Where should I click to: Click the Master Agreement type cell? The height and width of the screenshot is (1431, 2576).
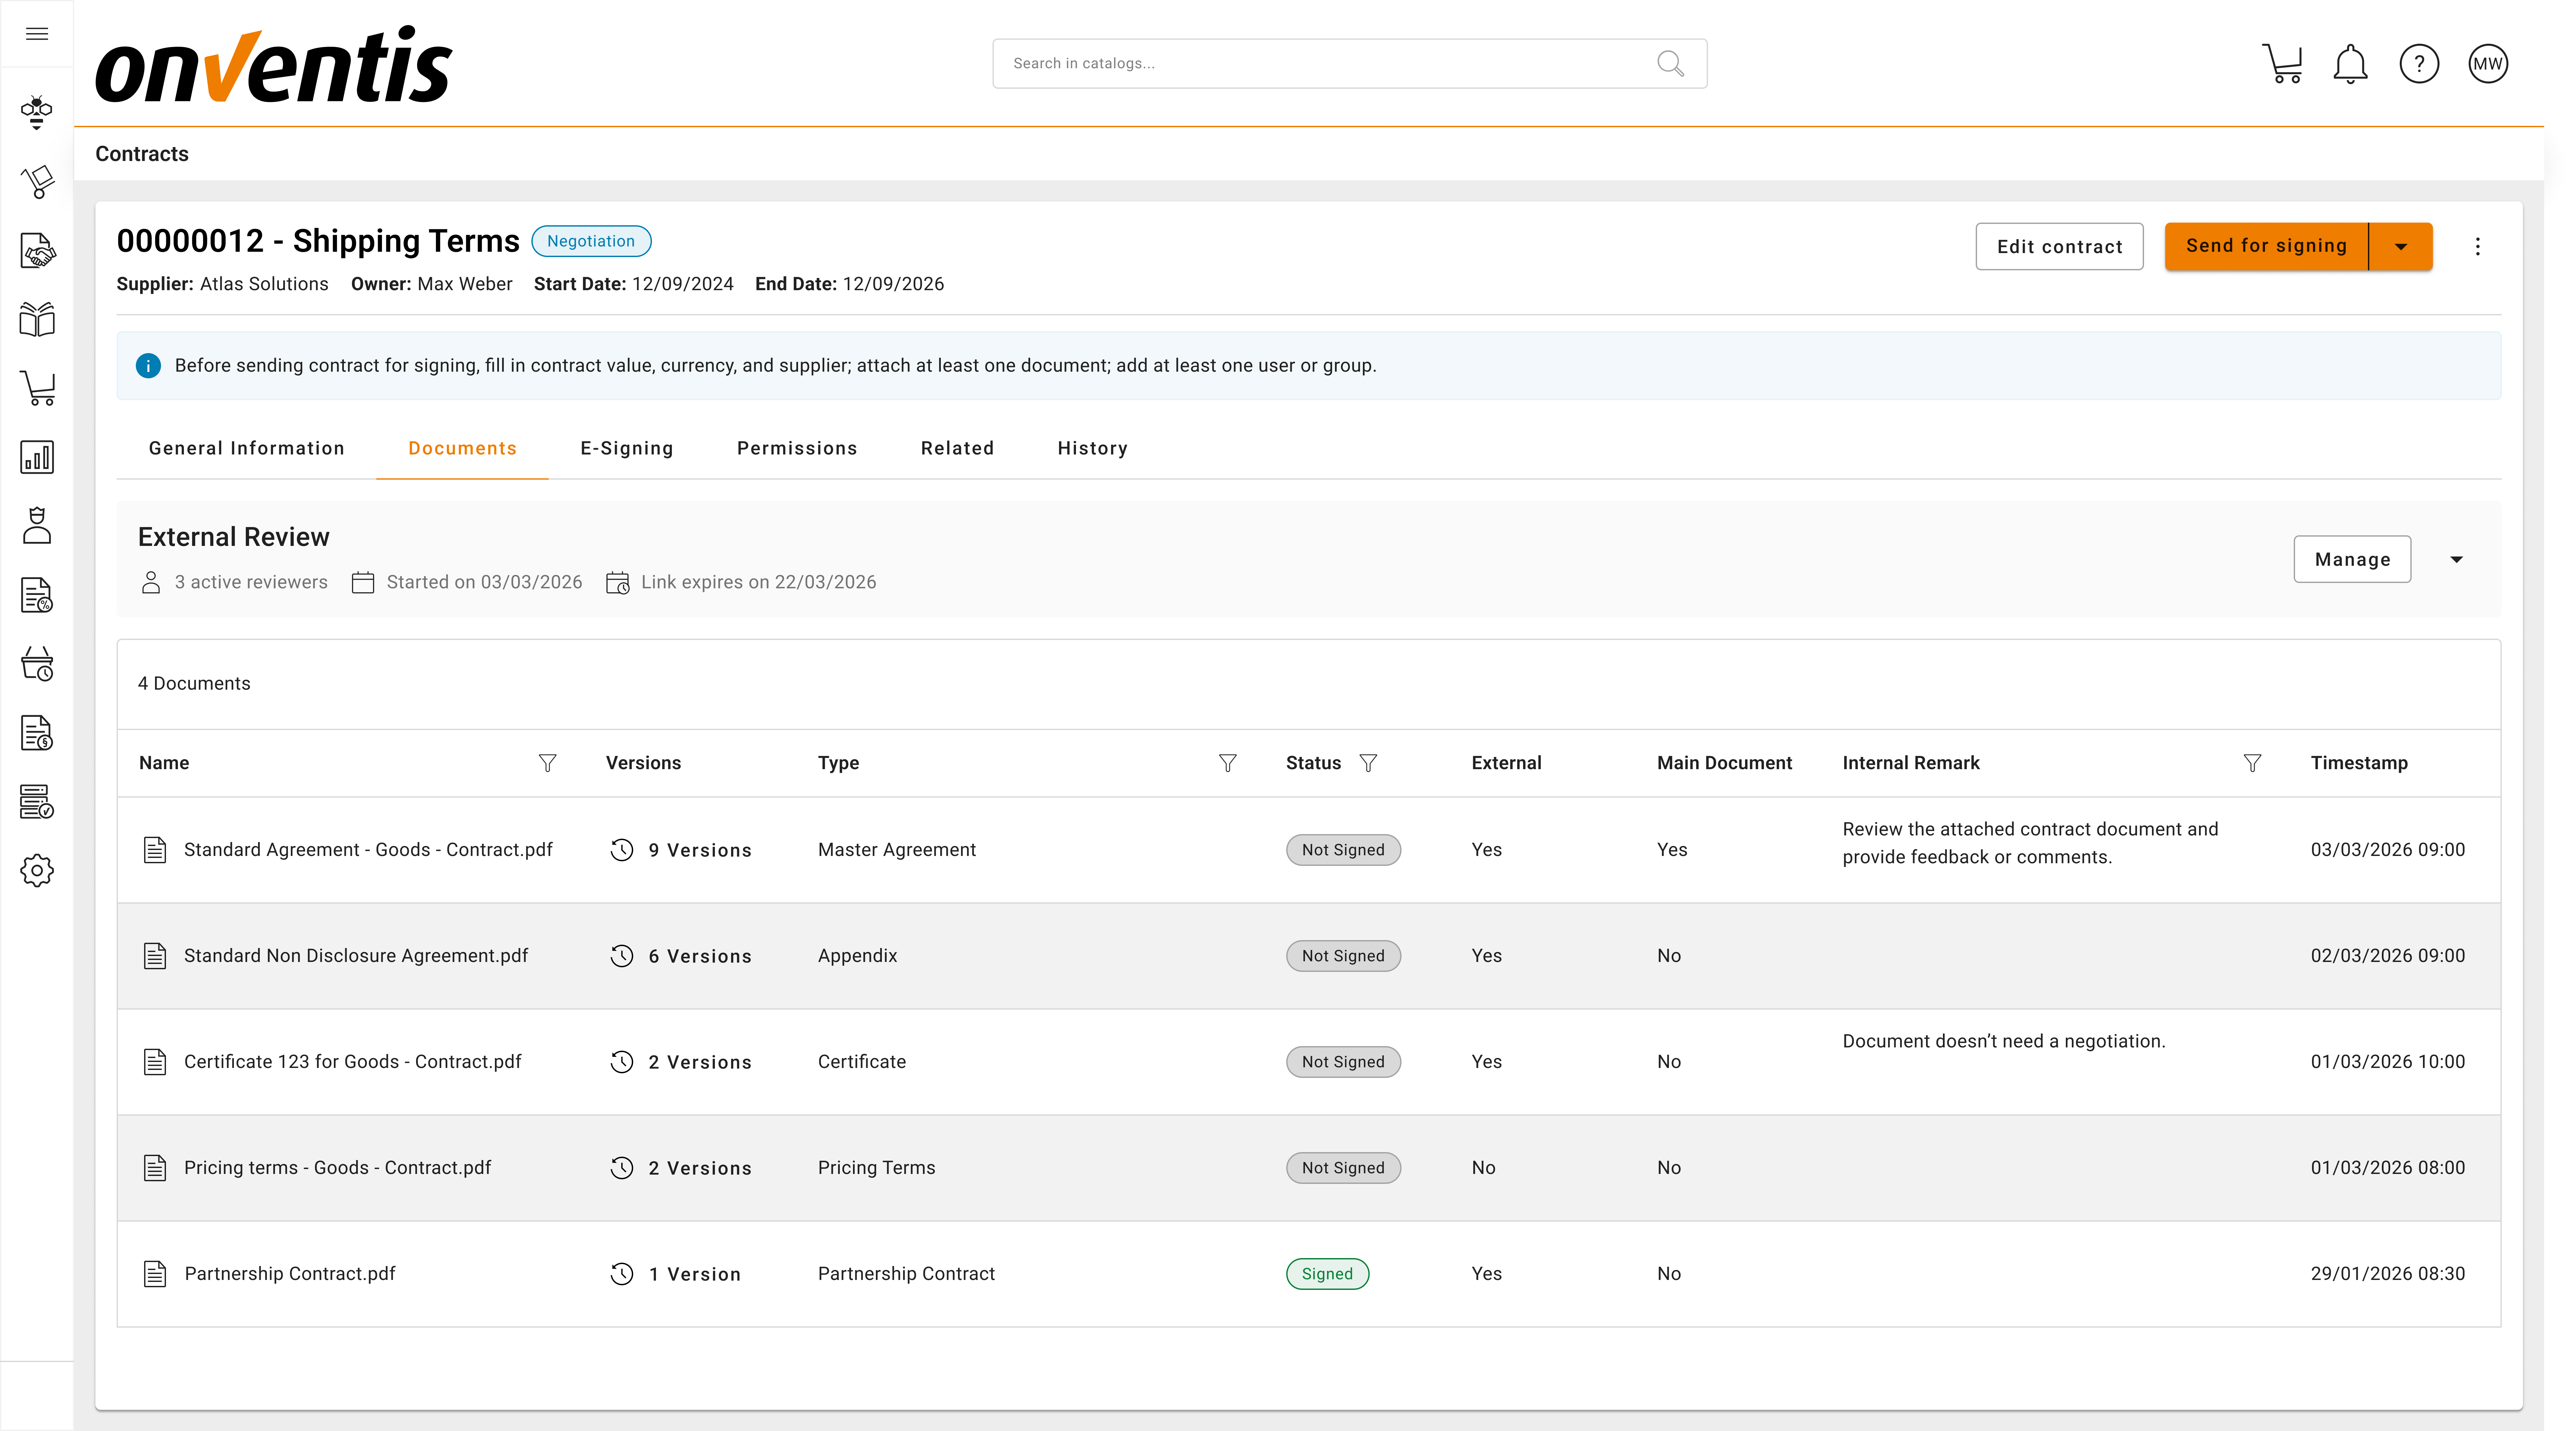897,850
